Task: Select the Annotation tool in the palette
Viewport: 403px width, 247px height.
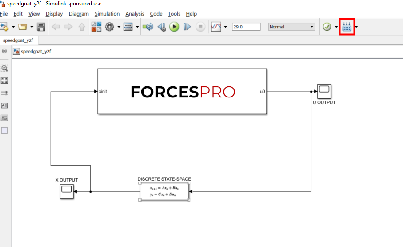Action: 4,105
